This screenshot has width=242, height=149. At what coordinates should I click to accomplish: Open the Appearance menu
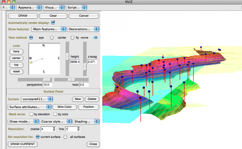click(29, 7)
